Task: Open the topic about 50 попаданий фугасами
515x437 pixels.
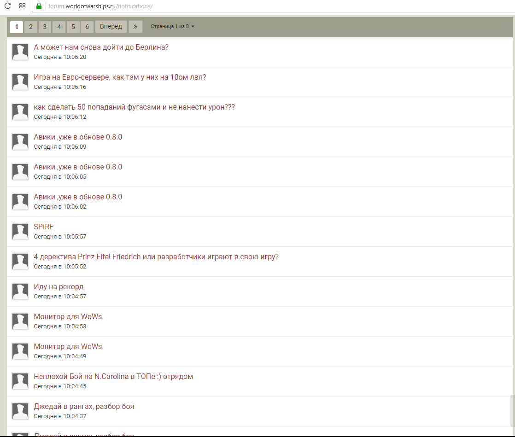Action: click(134, 107)
